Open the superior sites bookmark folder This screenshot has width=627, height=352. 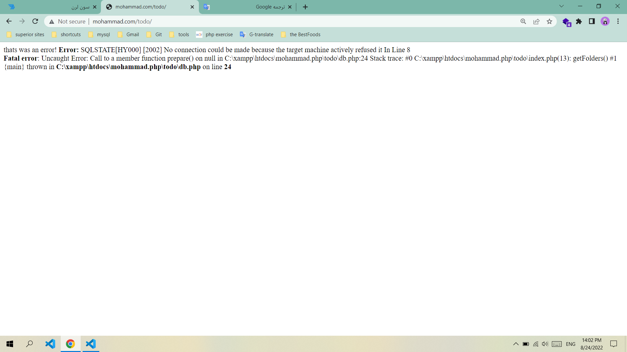(25, 35)
